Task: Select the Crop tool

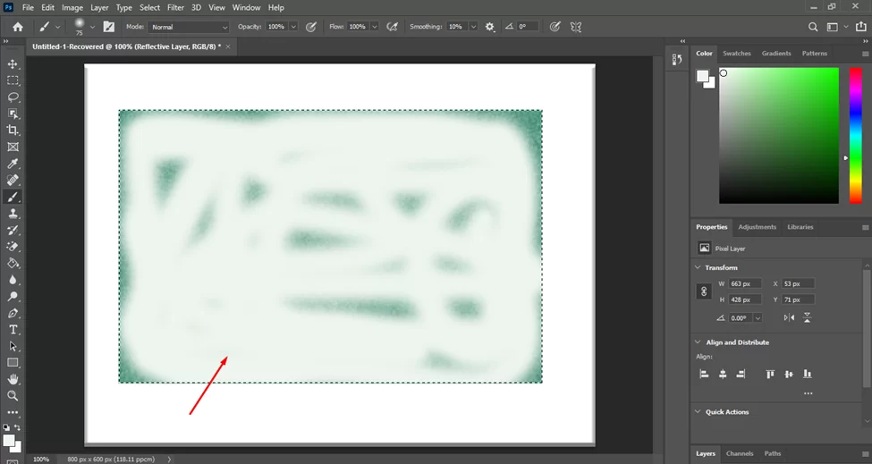Action: 13,131
